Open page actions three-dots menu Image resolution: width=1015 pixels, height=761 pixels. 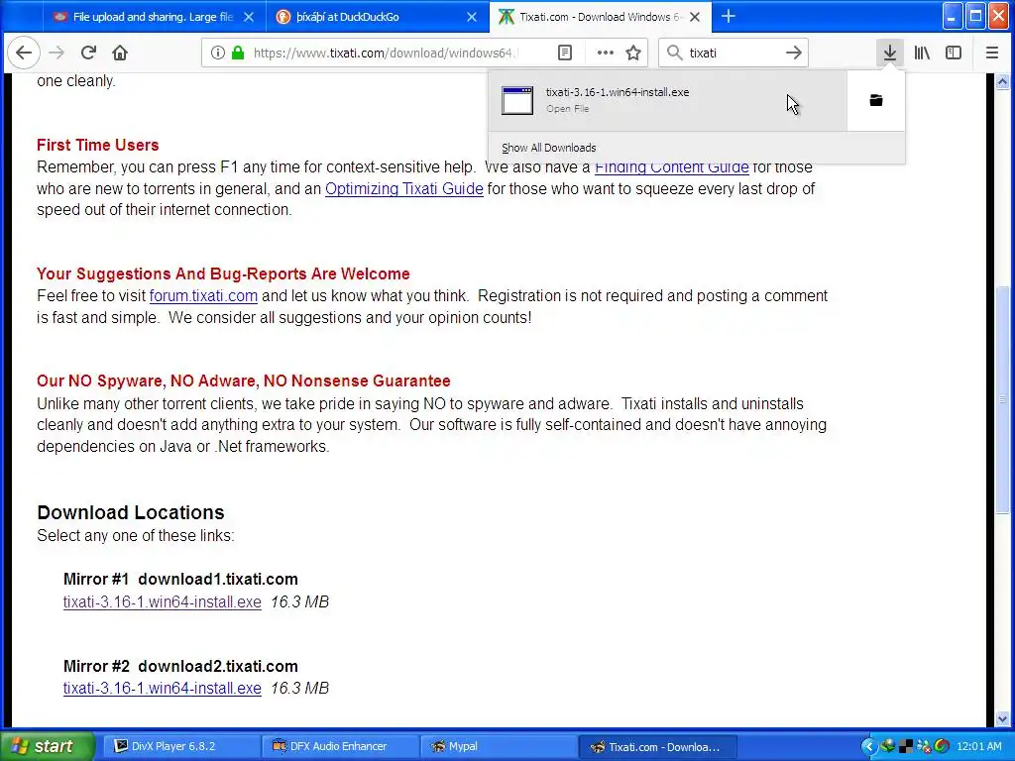coord(606,53)
